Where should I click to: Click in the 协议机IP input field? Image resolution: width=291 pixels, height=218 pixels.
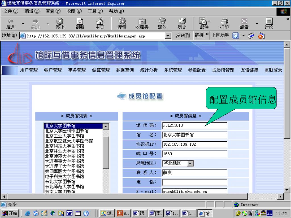tap(194, 144)
